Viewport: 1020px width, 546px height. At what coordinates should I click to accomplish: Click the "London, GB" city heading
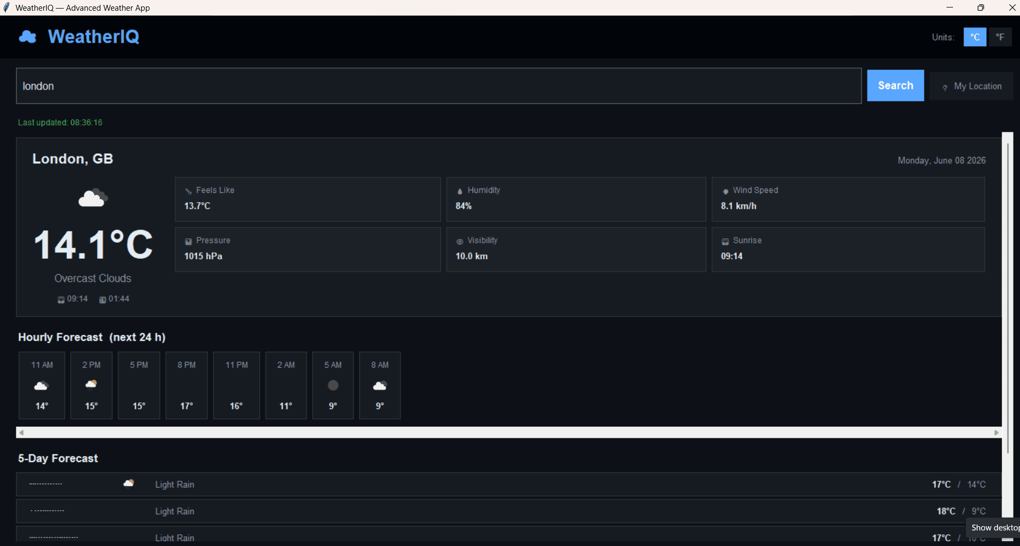click(x=73, y=159)
